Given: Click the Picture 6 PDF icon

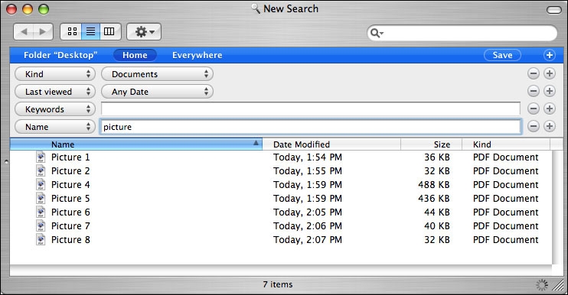Looking at the screenshot, I should (41, 212).
